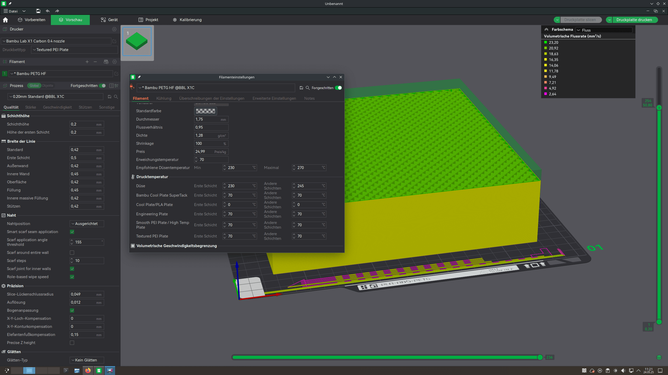Uncheck Bogenanpassung checkbox
Image resolution: width=668 pixels, height=375 pixels.
pyautogui.click(x=72, y=310)
